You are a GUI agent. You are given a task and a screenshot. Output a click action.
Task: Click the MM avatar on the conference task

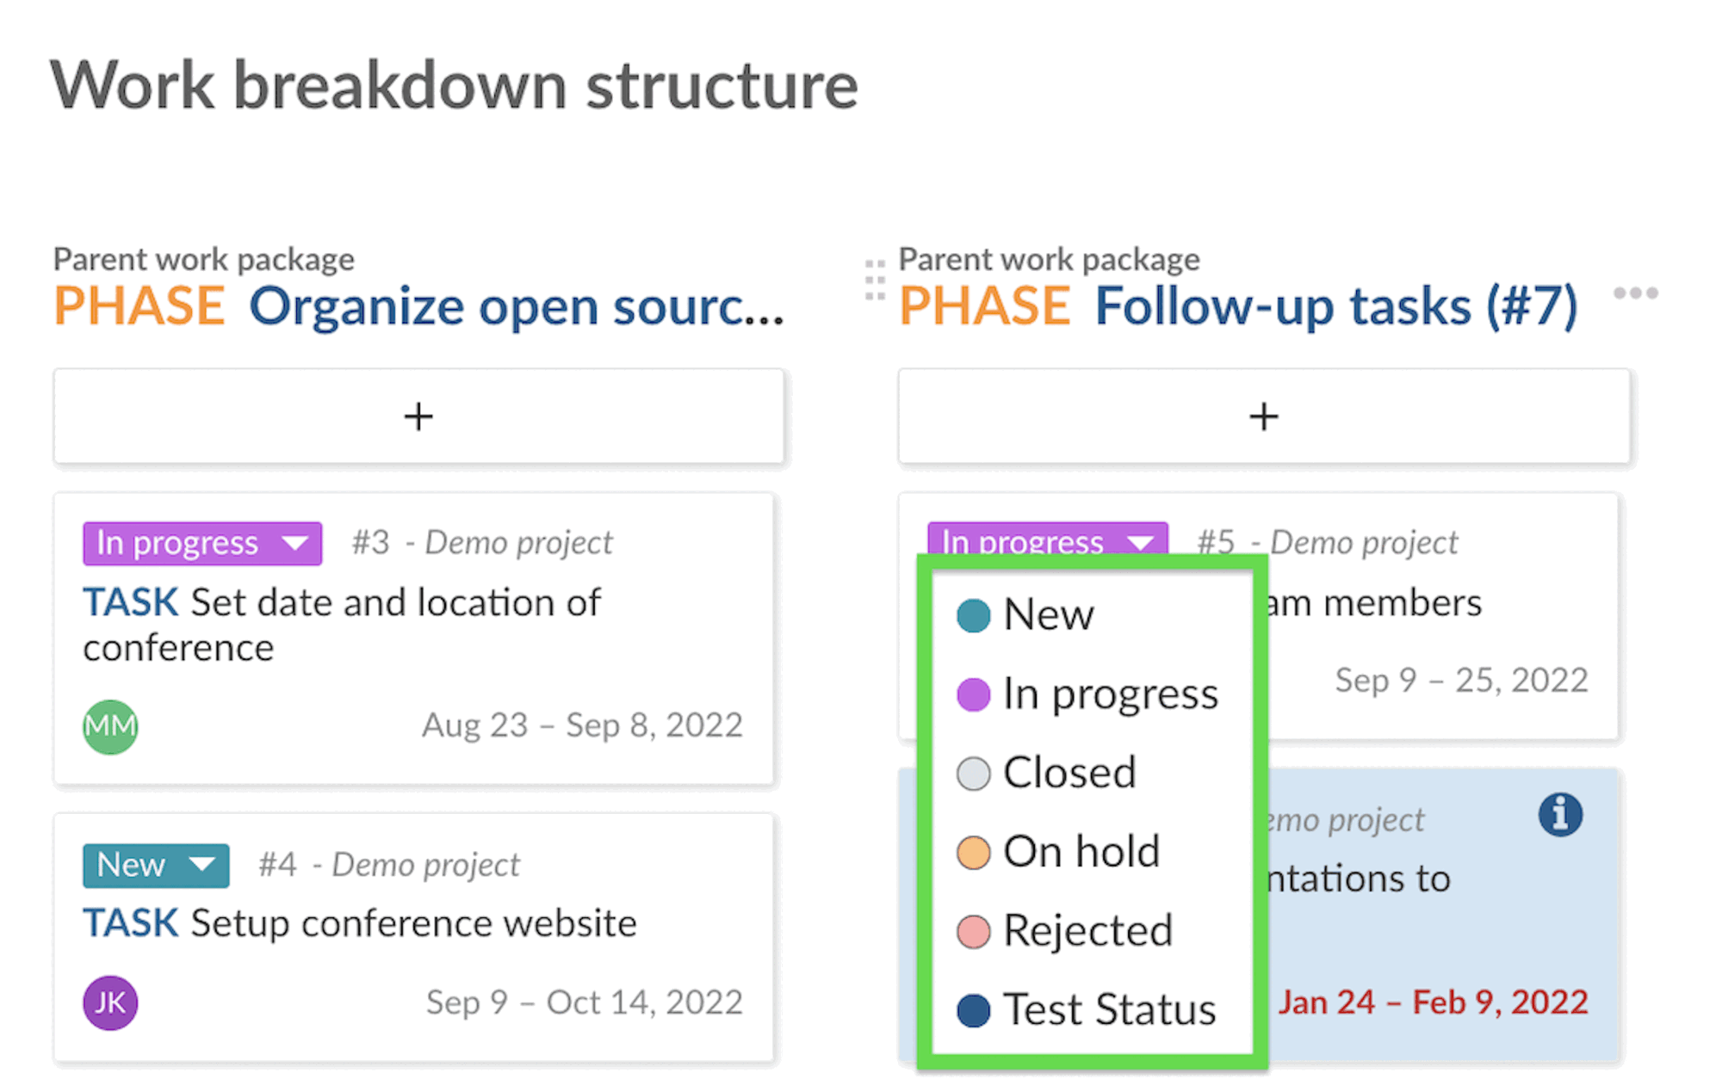click(x=109, y=726)
